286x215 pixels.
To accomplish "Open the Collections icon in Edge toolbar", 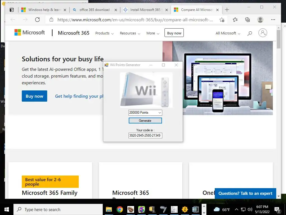I will (x=247, y=20).
